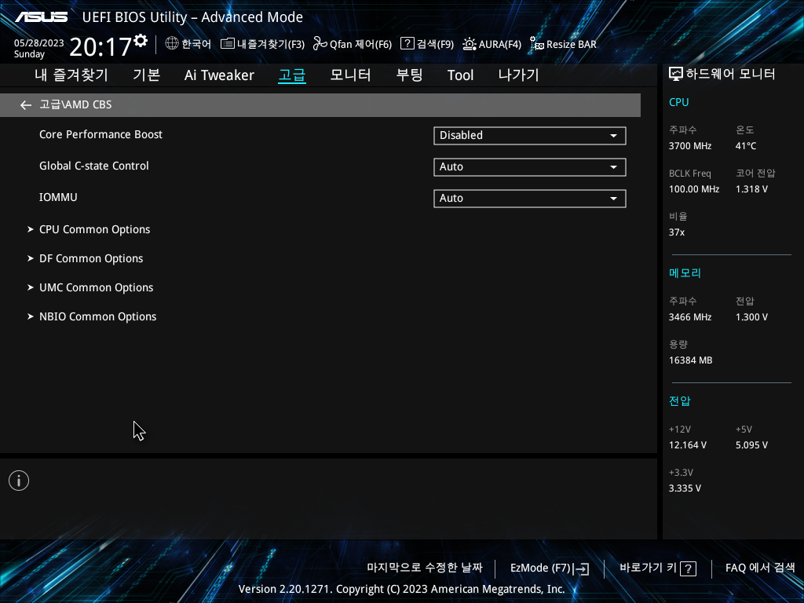Expand UMC Common Options
This screenshot has height=603, width=804.
[x=97, y=287]
